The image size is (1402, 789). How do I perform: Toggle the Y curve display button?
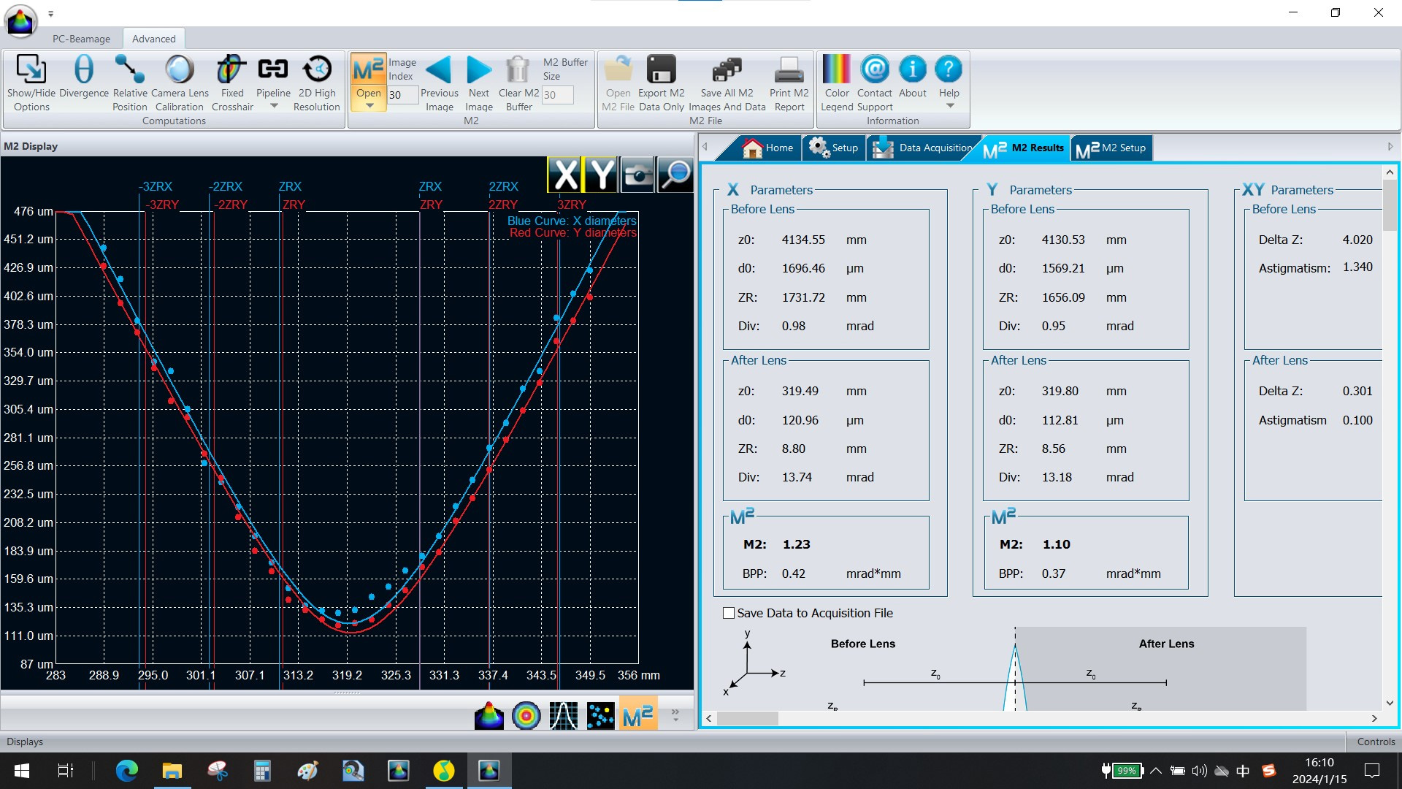click(x=601, y=175)
